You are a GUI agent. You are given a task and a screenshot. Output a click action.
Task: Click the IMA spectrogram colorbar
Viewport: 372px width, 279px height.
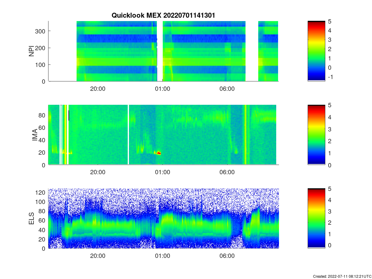317,135
